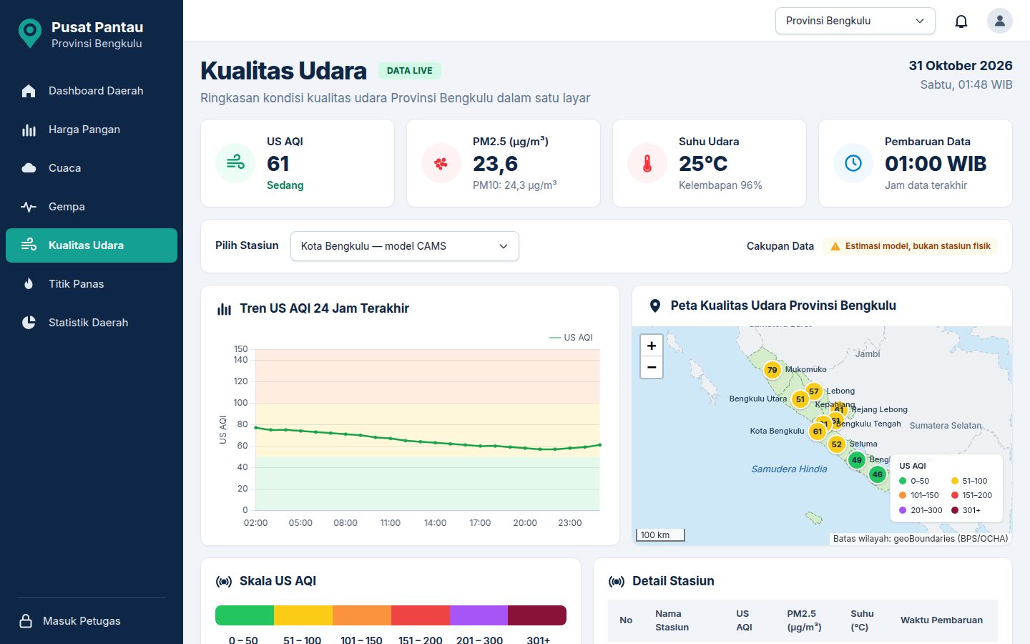Select Kualitas Udara in sidebar

[x=92, y=245]
